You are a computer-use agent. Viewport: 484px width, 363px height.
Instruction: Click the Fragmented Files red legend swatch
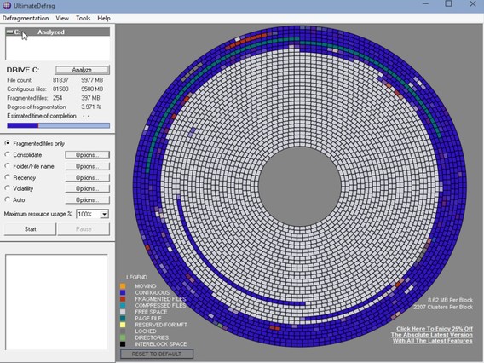pos(123,299)
